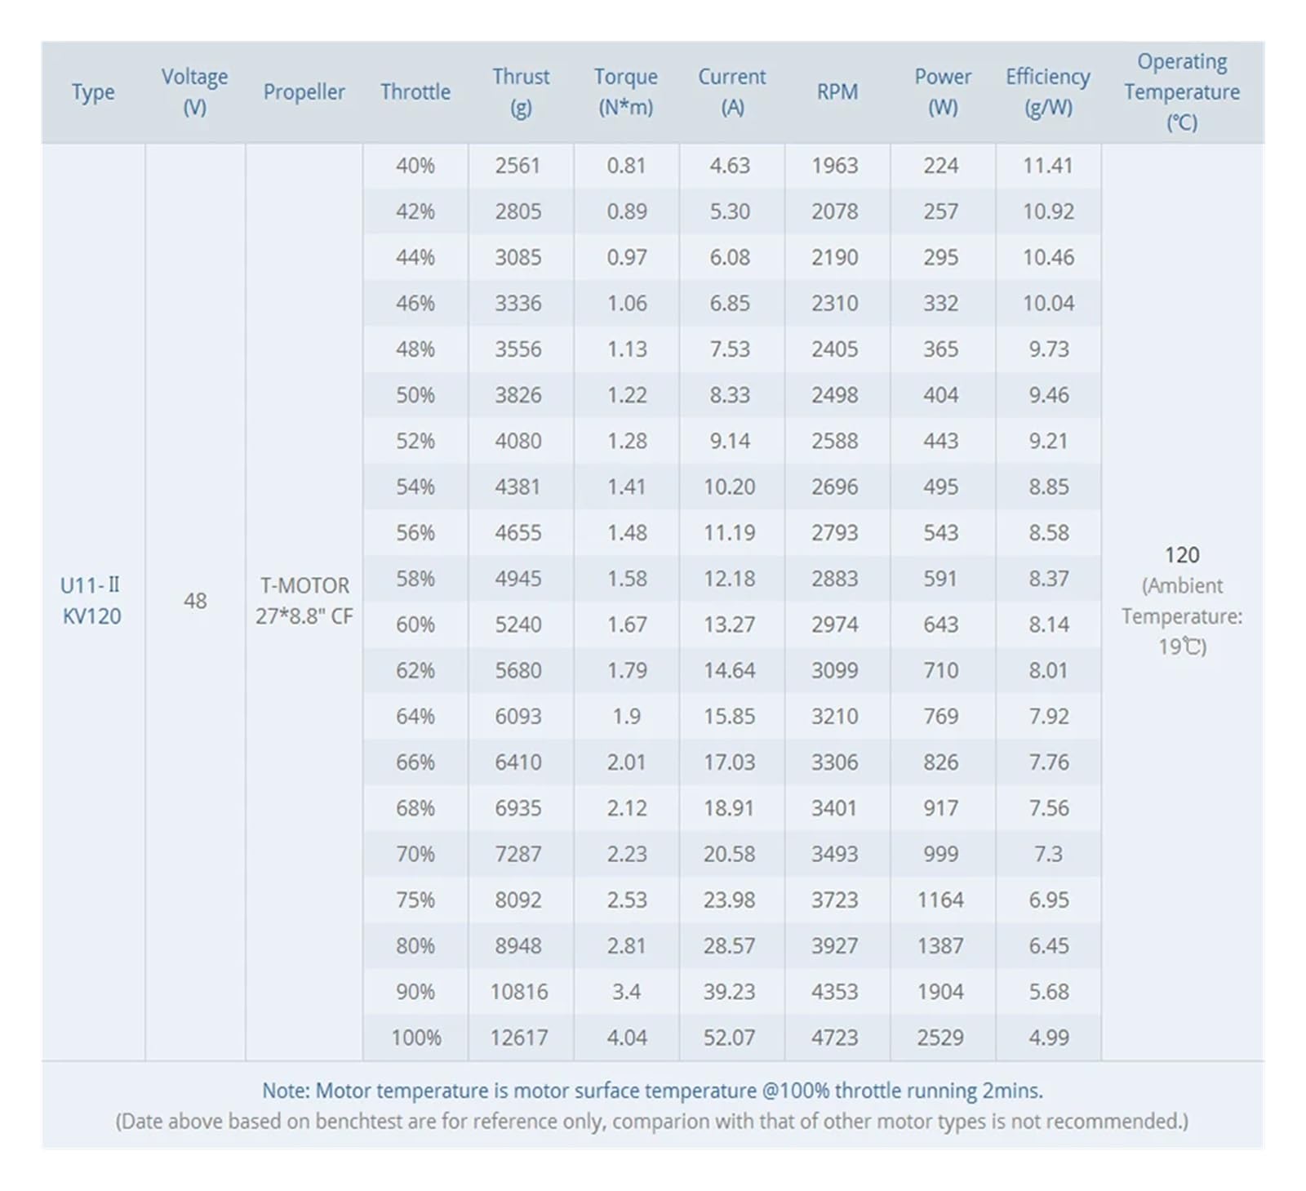Click the Thrust (g) column header
Viewport: 1306px width, 1191px height.
520,91
